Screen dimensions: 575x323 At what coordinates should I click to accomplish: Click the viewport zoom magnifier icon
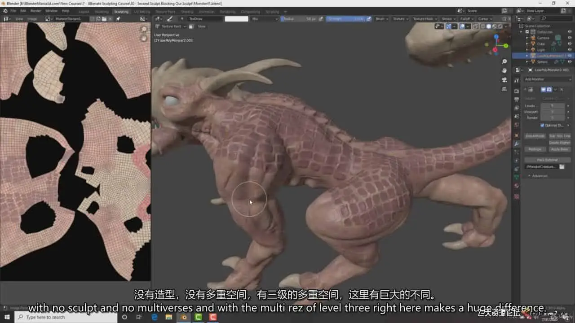(504, 61)
